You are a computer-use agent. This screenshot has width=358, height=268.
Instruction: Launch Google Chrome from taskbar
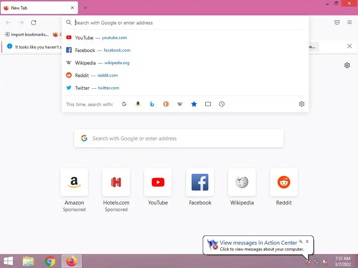50,261
